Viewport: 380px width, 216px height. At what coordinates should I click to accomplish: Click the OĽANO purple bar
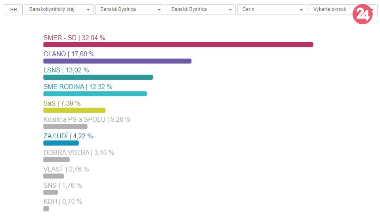[x=117, y=61]
